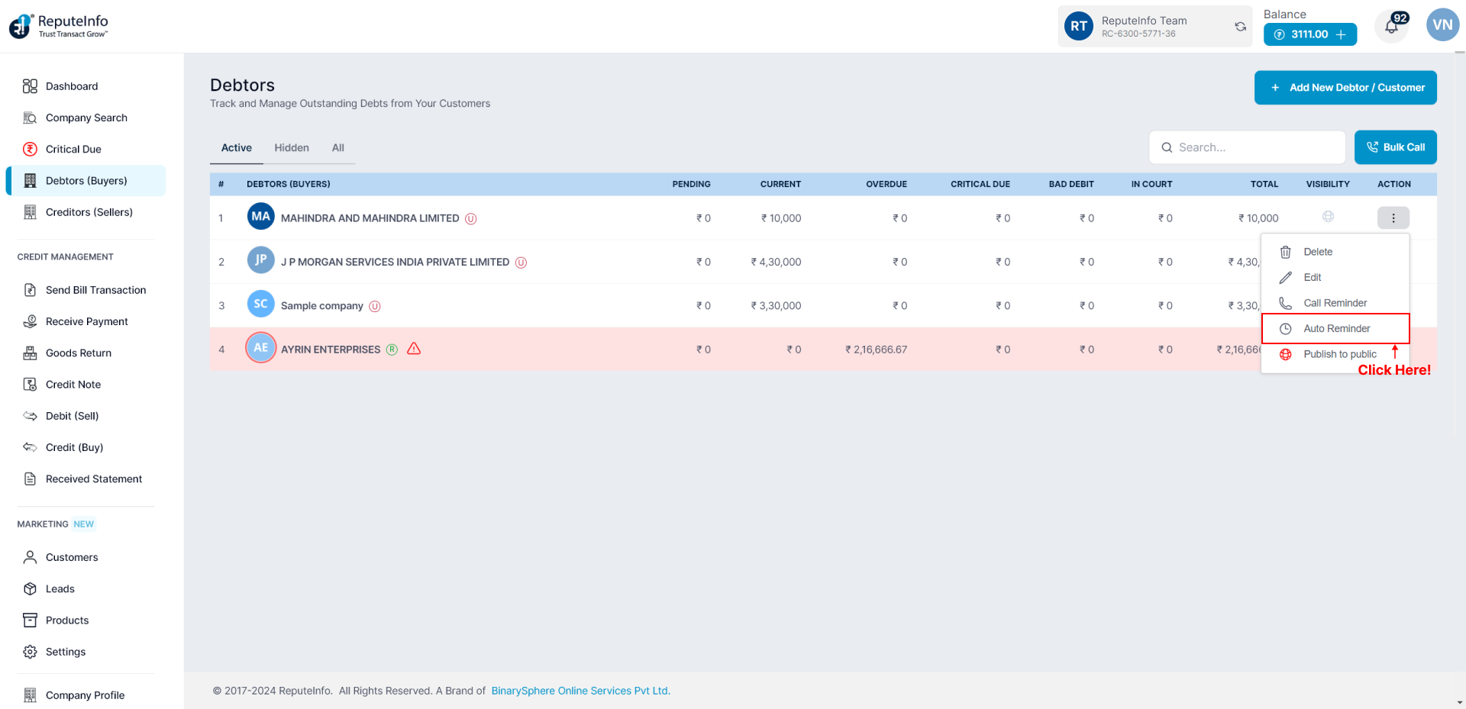Select Call Reminder in the dropdown menu
Viewport: 1466px width, 709px height.
[1335, 303]
